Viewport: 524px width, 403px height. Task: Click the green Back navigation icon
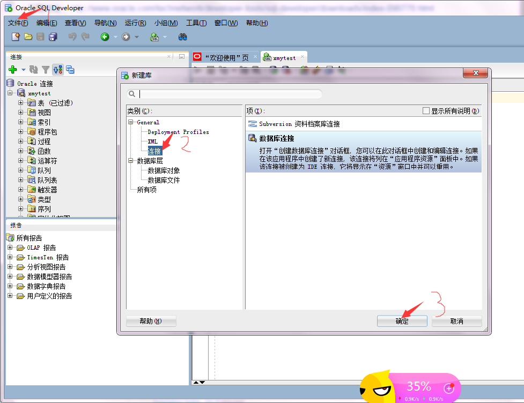[105, 36]
